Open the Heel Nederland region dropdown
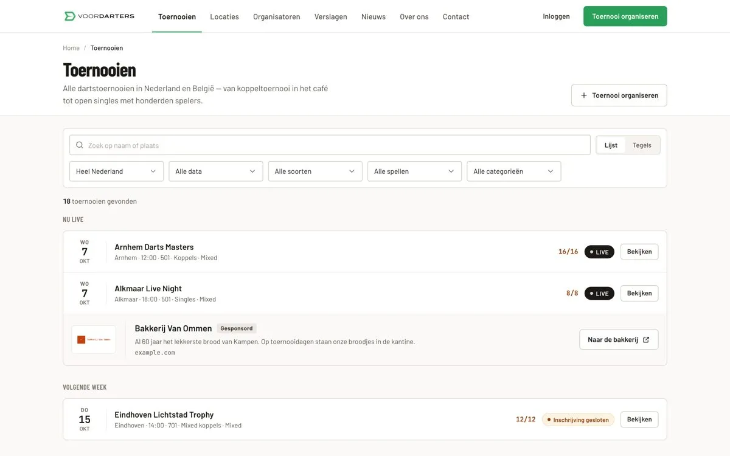This screenshot has height=456, width=730. tap(116, 171)
